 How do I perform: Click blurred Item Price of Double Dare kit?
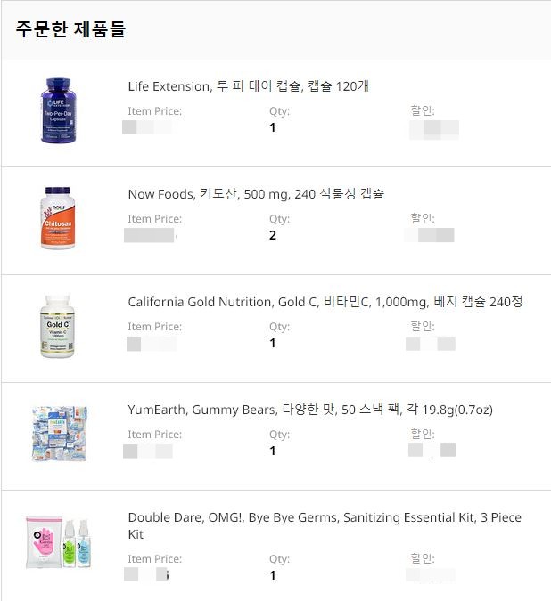tap(146, 574)
